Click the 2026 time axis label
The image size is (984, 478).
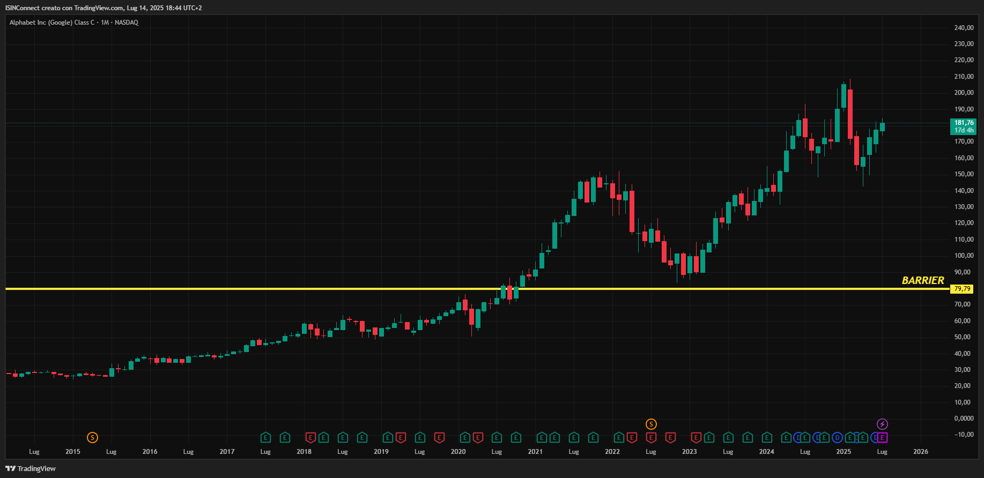[x=921, y=452]
